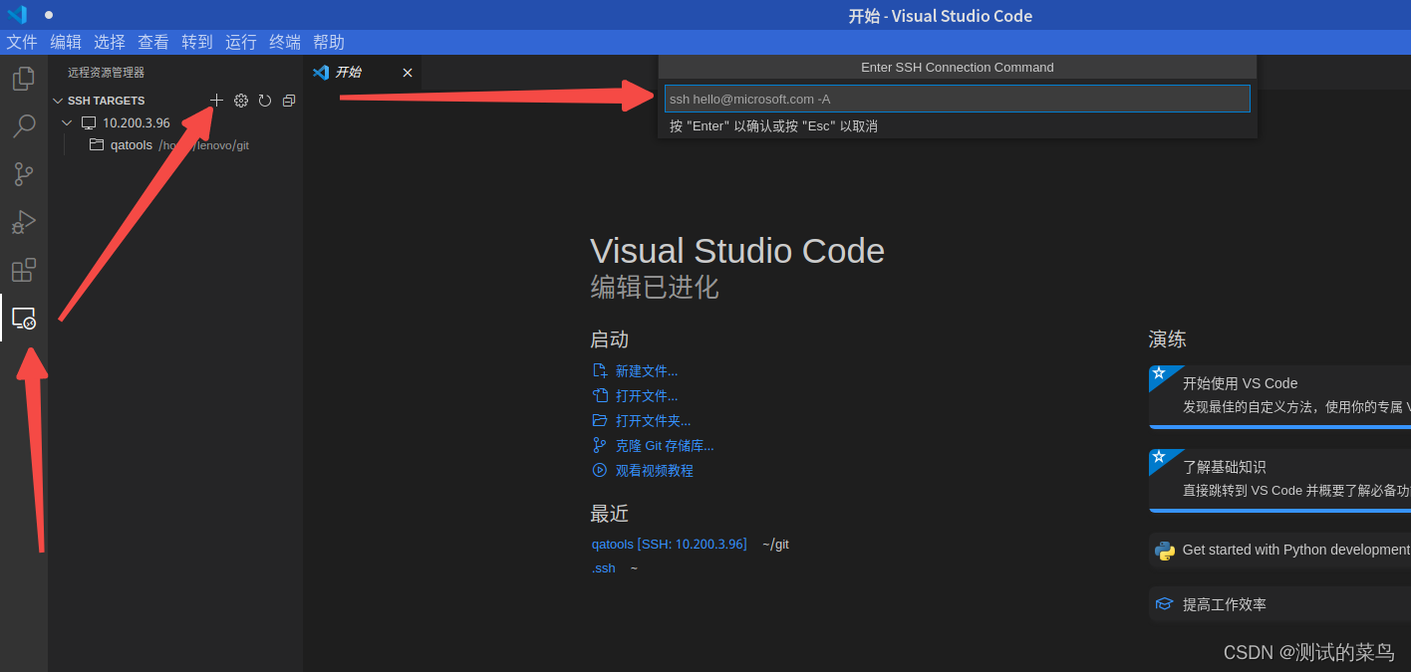
Task: Click the folder icon beside qatools
Action: [97, 144]
